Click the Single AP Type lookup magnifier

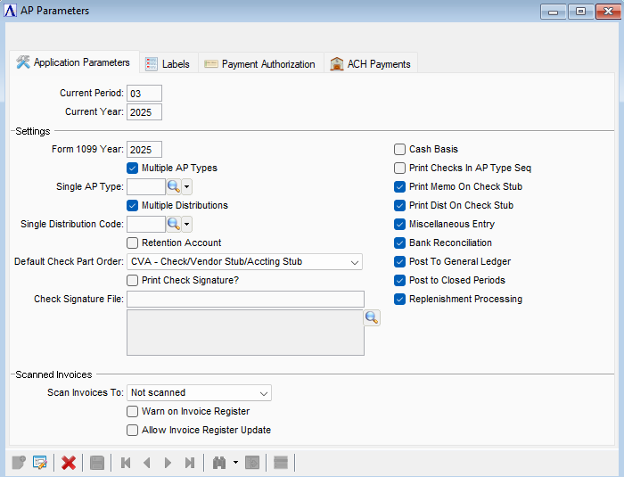tap(174, 186)
